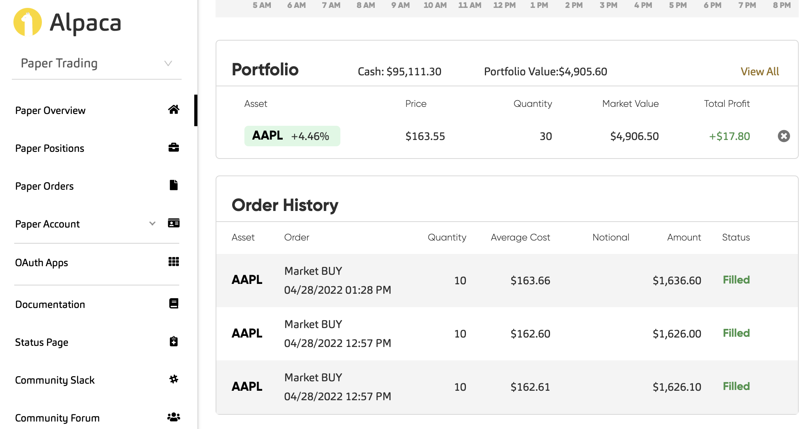The image size is (811, 429).
Task: Click the Order History heading
Action: pos(285,205)
